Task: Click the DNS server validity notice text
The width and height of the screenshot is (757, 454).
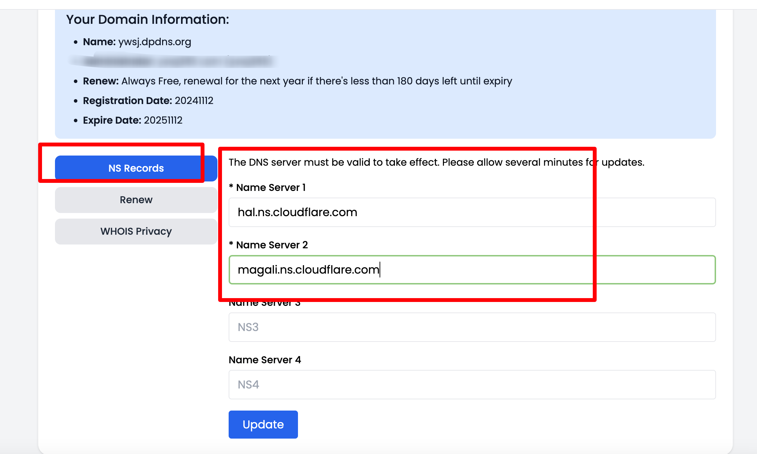Action: tap(436, 162)
